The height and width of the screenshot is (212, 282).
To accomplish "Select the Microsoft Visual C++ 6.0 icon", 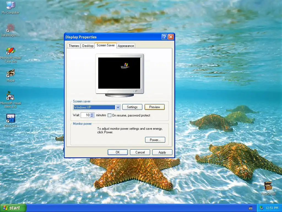I will pyautogui.click(x=10, y=55).
